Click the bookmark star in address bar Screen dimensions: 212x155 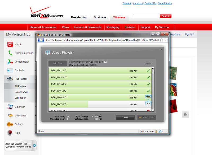tap(161, 40)
